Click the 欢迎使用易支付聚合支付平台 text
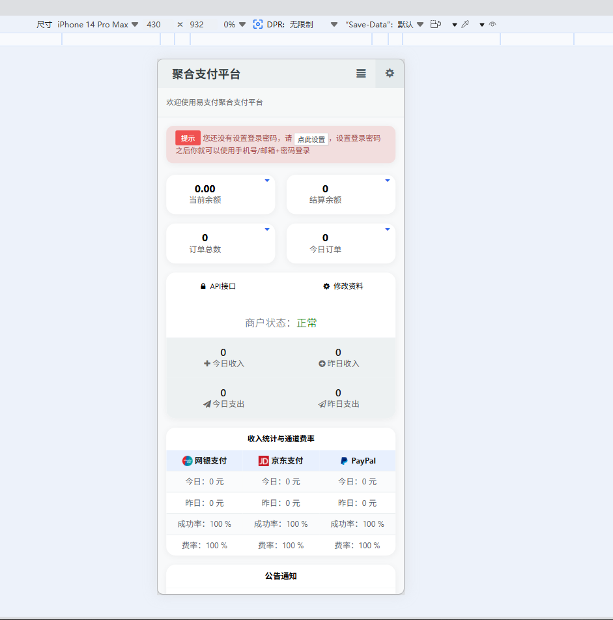Image resolution: width=613 pixels, height=620 pixels. tap(214, 102)
